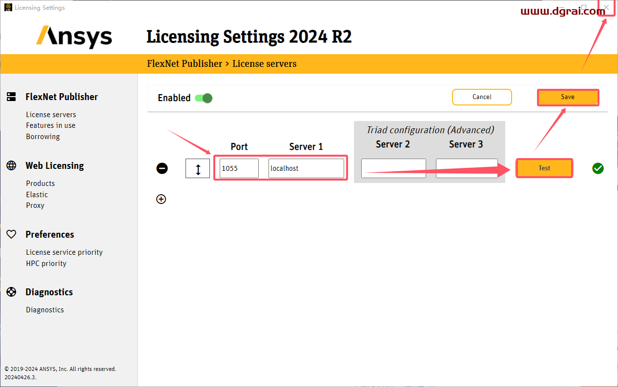Image resolution: width=618 pixels, height=387 pixels.
Task: Toggle the Enabled switch
Action: click(204, 98)
